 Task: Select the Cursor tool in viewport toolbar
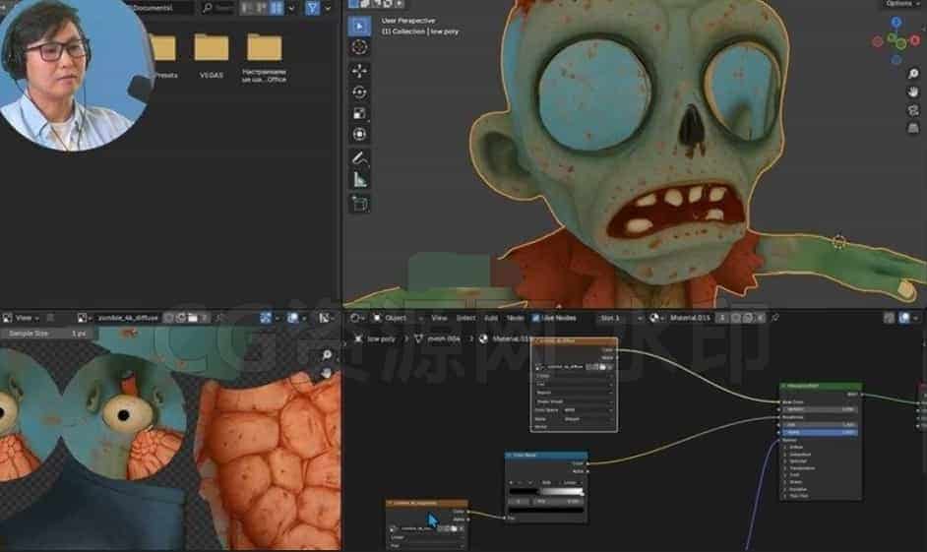click(x=359, y=47)
